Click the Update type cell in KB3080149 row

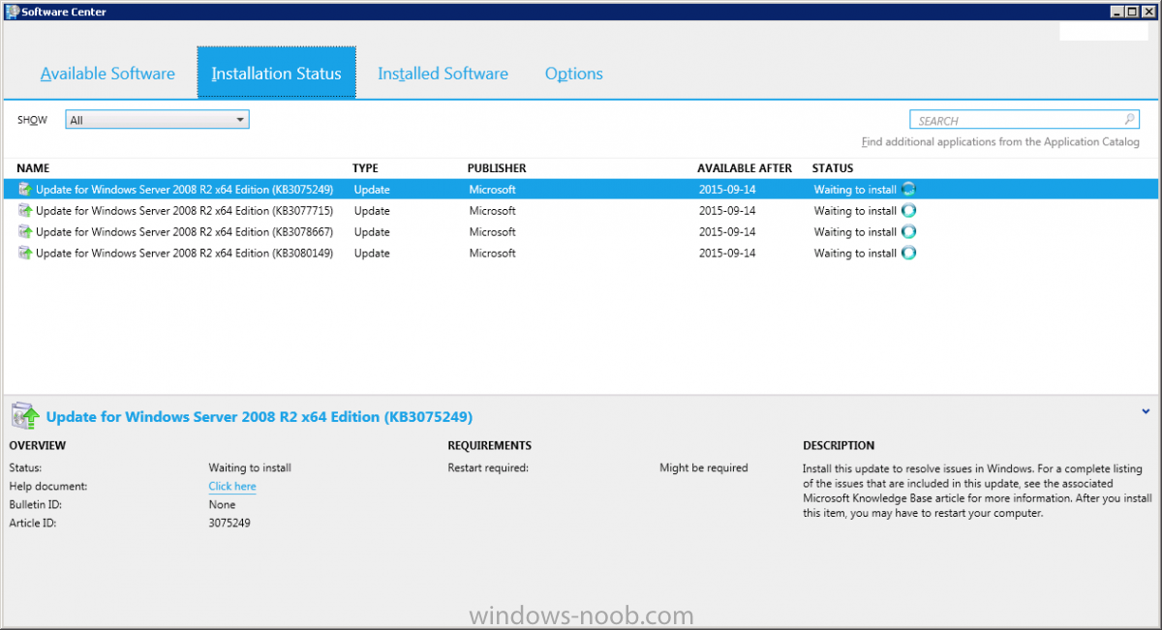(372, 254)
